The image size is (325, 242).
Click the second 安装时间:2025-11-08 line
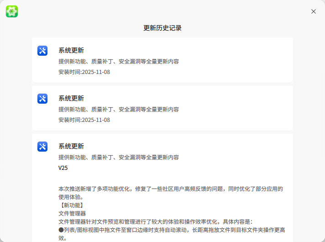click(x=84, y=120)
